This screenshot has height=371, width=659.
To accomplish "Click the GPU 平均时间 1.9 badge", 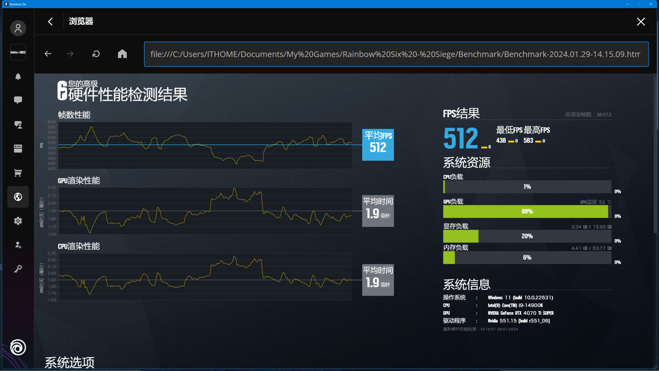I will coord(378,211).
